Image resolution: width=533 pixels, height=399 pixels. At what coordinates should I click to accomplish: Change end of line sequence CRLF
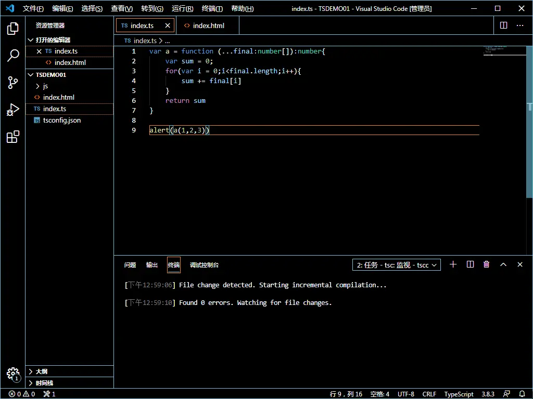pyautogui.click(x=429, y=394)
